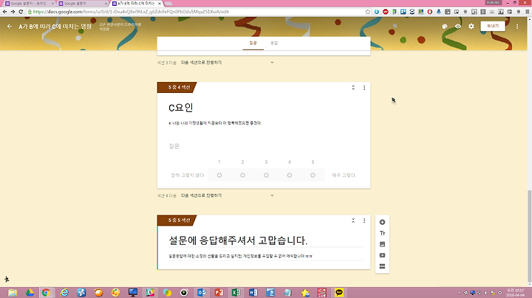Click the 매우 그렇다 scale label

(x=344, y=176)
